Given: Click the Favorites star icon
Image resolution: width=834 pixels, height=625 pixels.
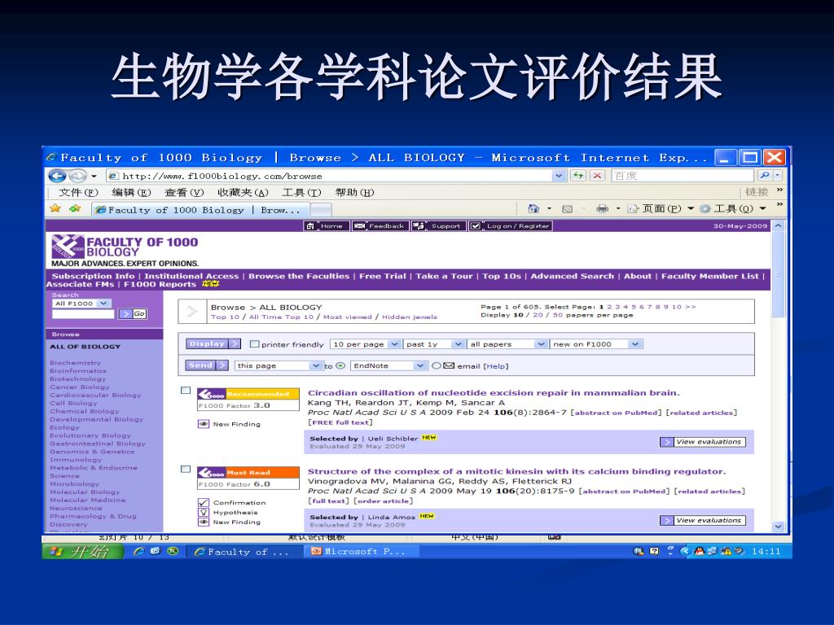Looking at the screenshot, I should tap(55, 209).
